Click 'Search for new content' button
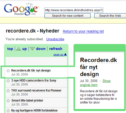 point(67,16)
